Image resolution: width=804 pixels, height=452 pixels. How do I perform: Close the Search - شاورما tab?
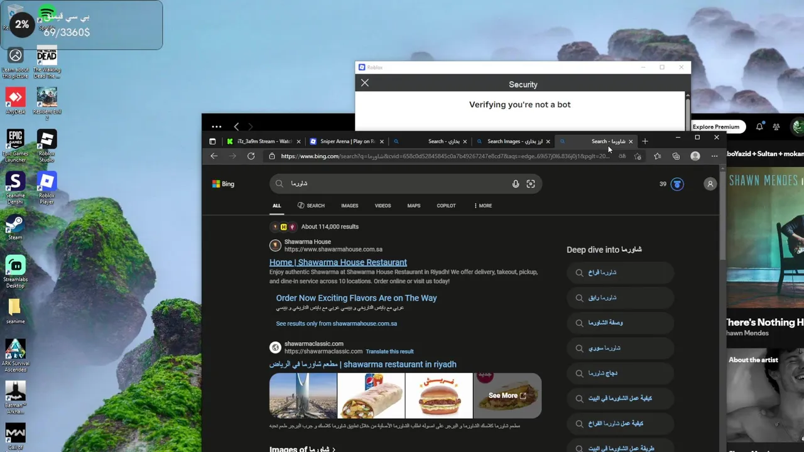click(631, 141)
